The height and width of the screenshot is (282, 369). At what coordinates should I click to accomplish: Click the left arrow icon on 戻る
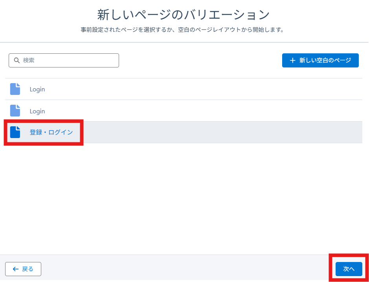click(16, 269)
